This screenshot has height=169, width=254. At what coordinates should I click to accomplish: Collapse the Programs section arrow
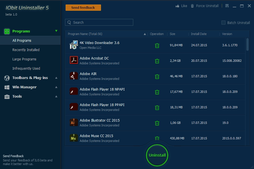click(56, 31)
